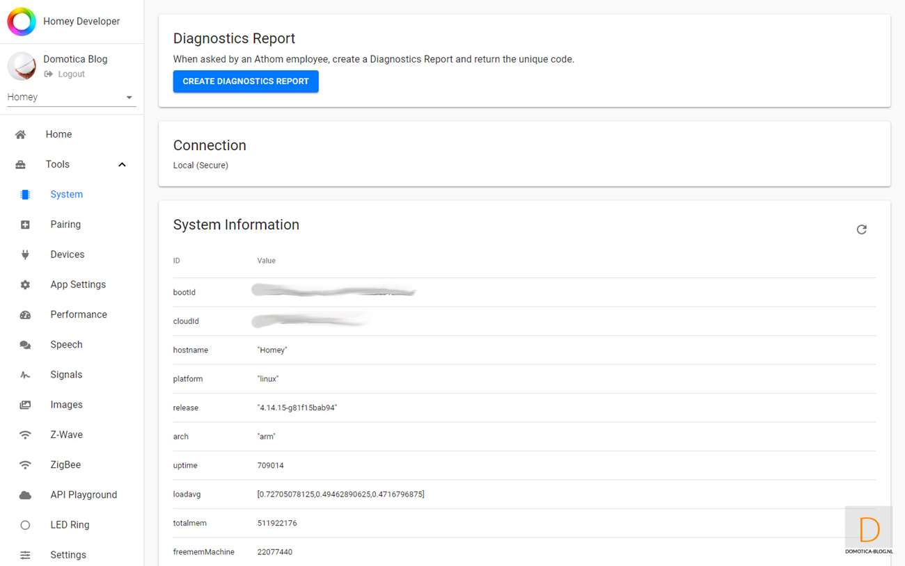Click the Pairing plus icon
Viewport: 905px width, 566px height.
pyautogui.click(x=25, y=225)
